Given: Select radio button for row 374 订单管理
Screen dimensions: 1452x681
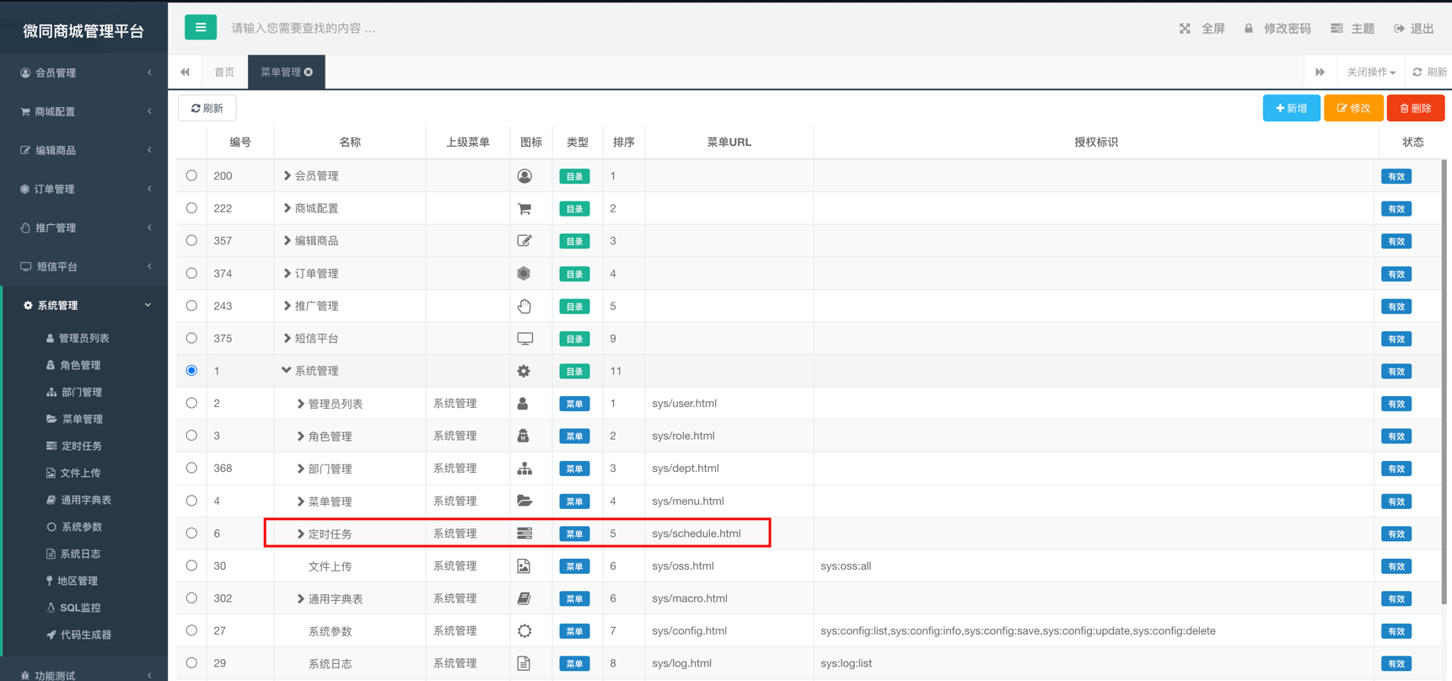Looking at the screenshot, I should pos(191,273).
